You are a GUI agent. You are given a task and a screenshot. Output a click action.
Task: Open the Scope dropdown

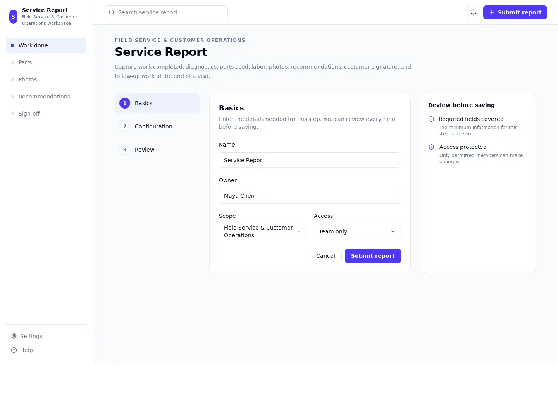pos(262,231)
